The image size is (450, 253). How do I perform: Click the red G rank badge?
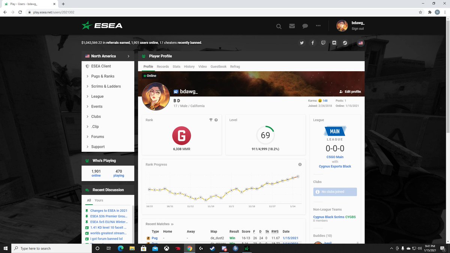pyautogui.click(x=181, y=136)
